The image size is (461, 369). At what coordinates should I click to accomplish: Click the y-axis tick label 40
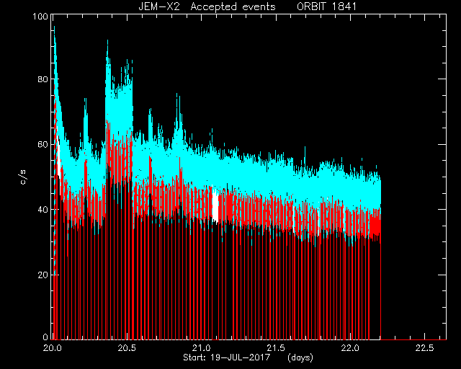click(43, 210)
